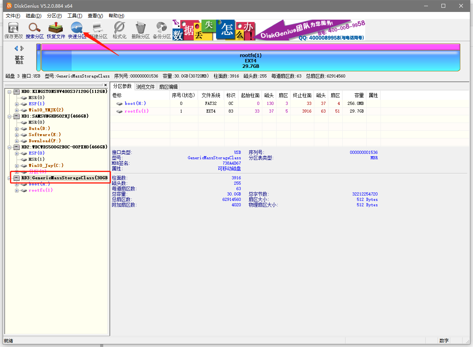473x347 pixels.
Task: Select ESP(1) label in tree
Action: pos(37,104)
